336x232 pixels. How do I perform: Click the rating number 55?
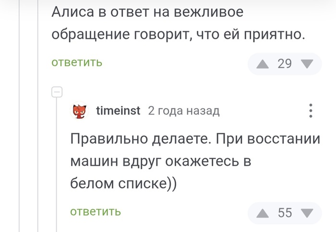(285, 212)
